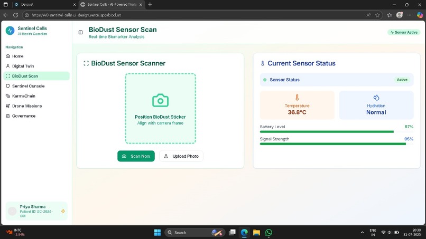The width and height of the screenshot is (426, 239).
Task: Open Microsoft Edge from the taskbar
Action: (x=244, y=233)
